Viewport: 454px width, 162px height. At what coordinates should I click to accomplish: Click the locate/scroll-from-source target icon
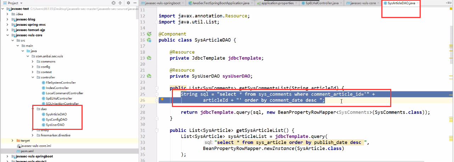(x=113, y=3)
